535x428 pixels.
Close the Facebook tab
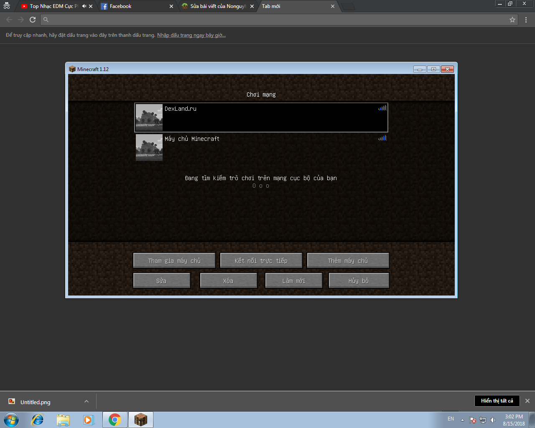(171, 6)
